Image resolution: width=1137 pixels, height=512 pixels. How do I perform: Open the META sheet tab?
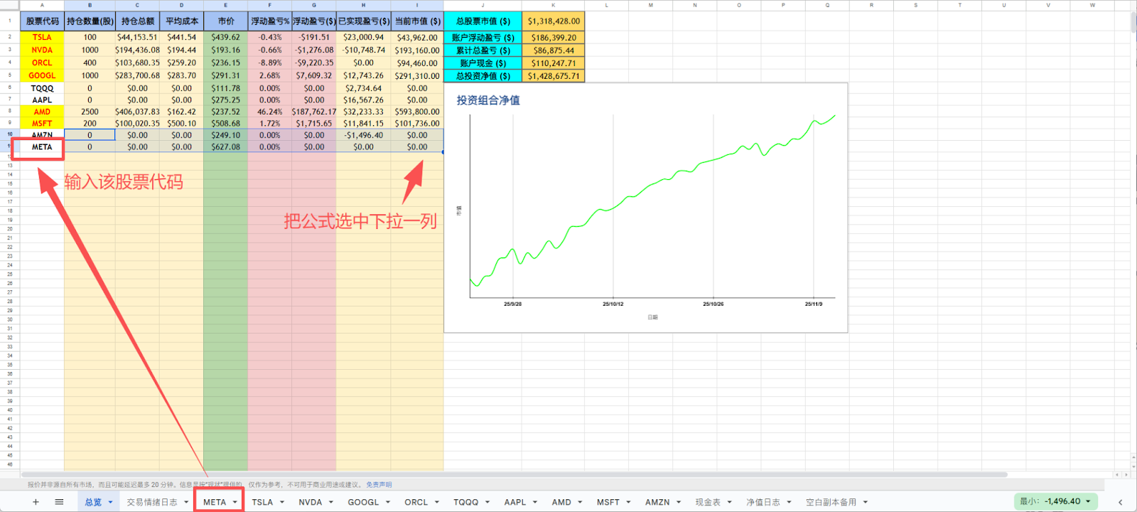[x=215, y=502]
